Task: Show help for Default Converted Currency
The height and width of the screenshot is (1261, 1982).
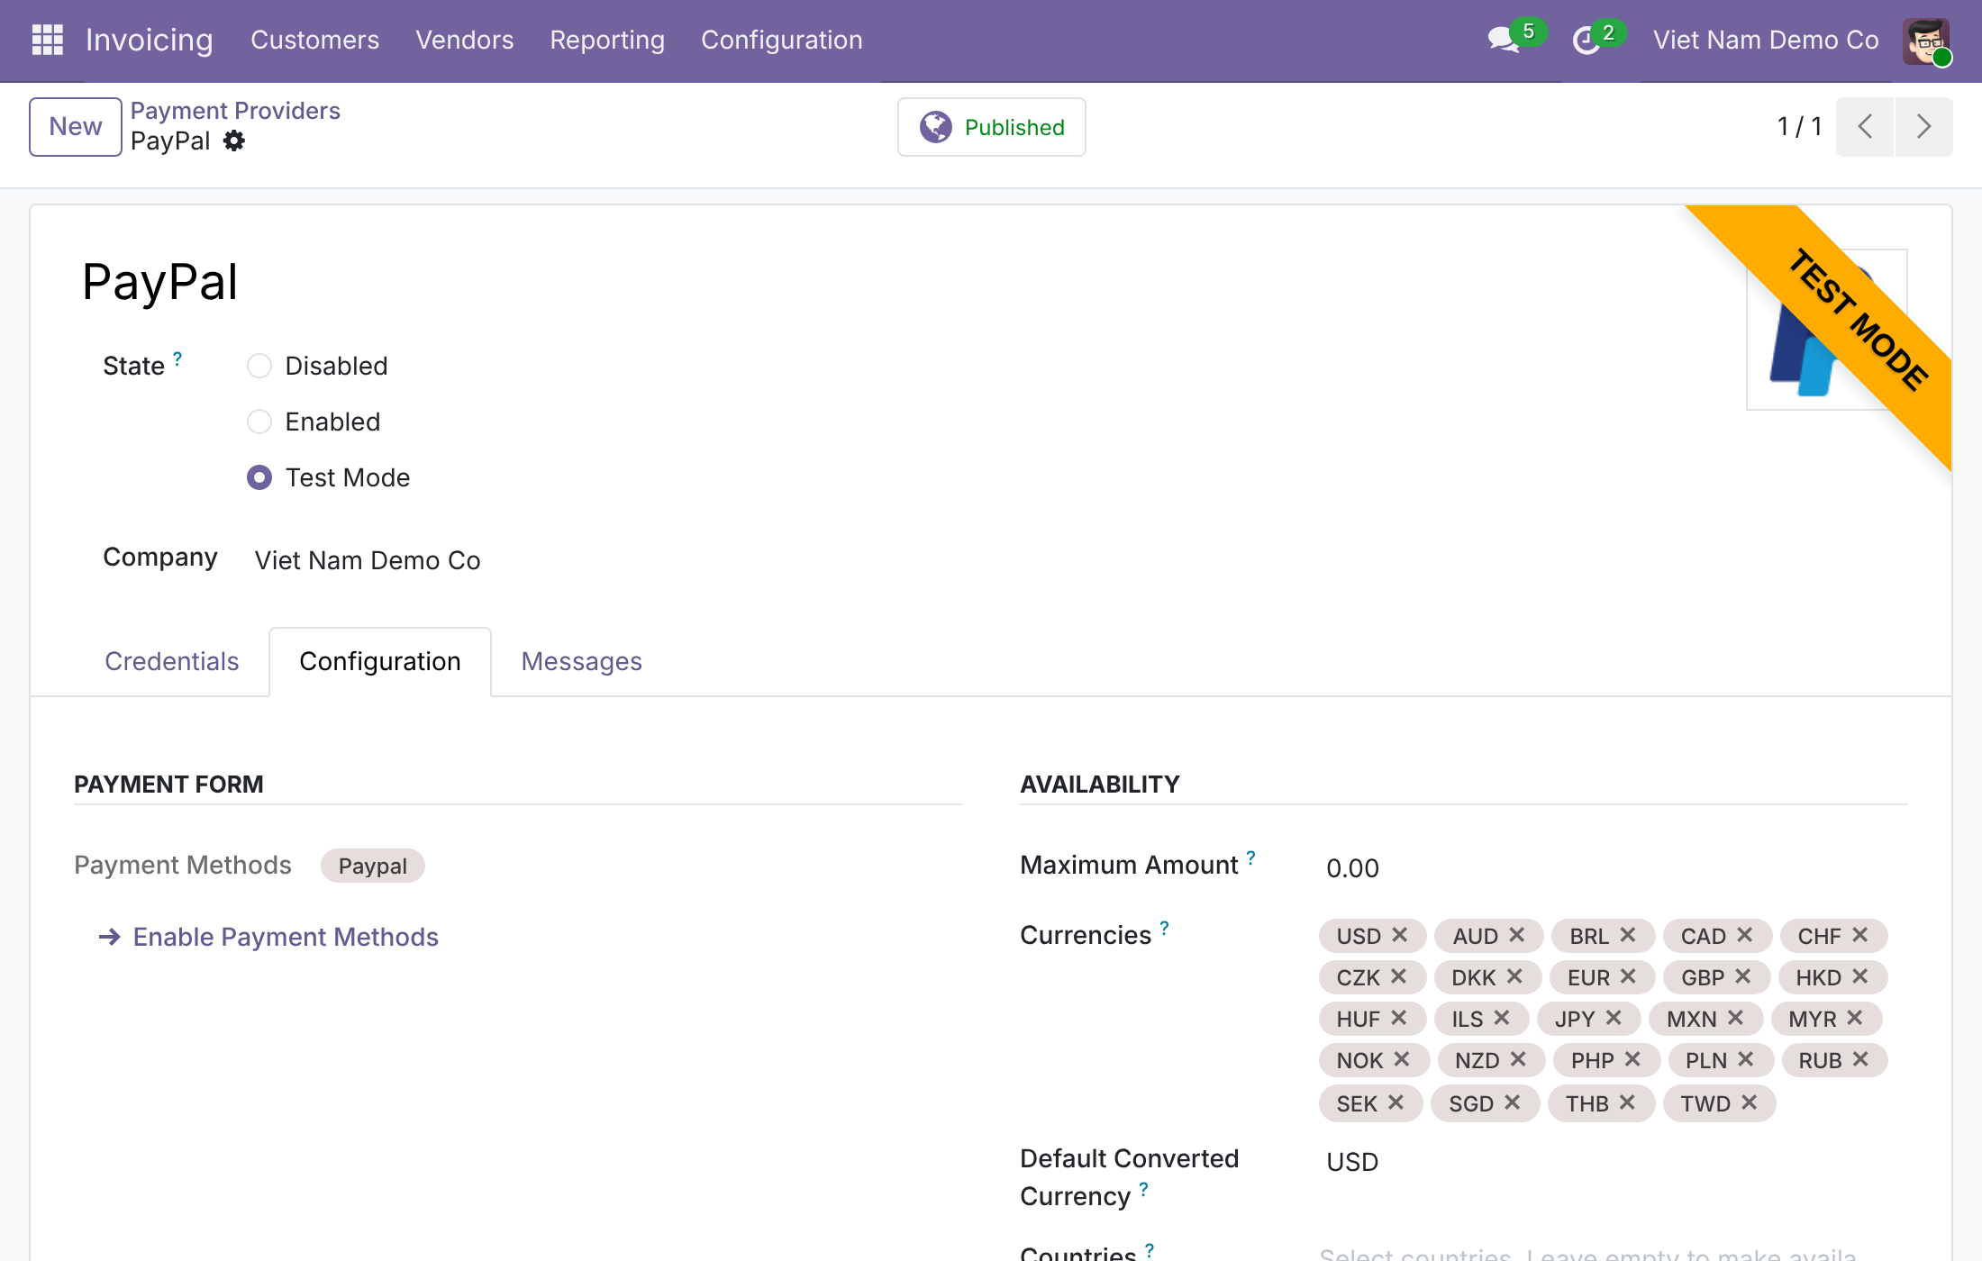Action: 1143,1189
